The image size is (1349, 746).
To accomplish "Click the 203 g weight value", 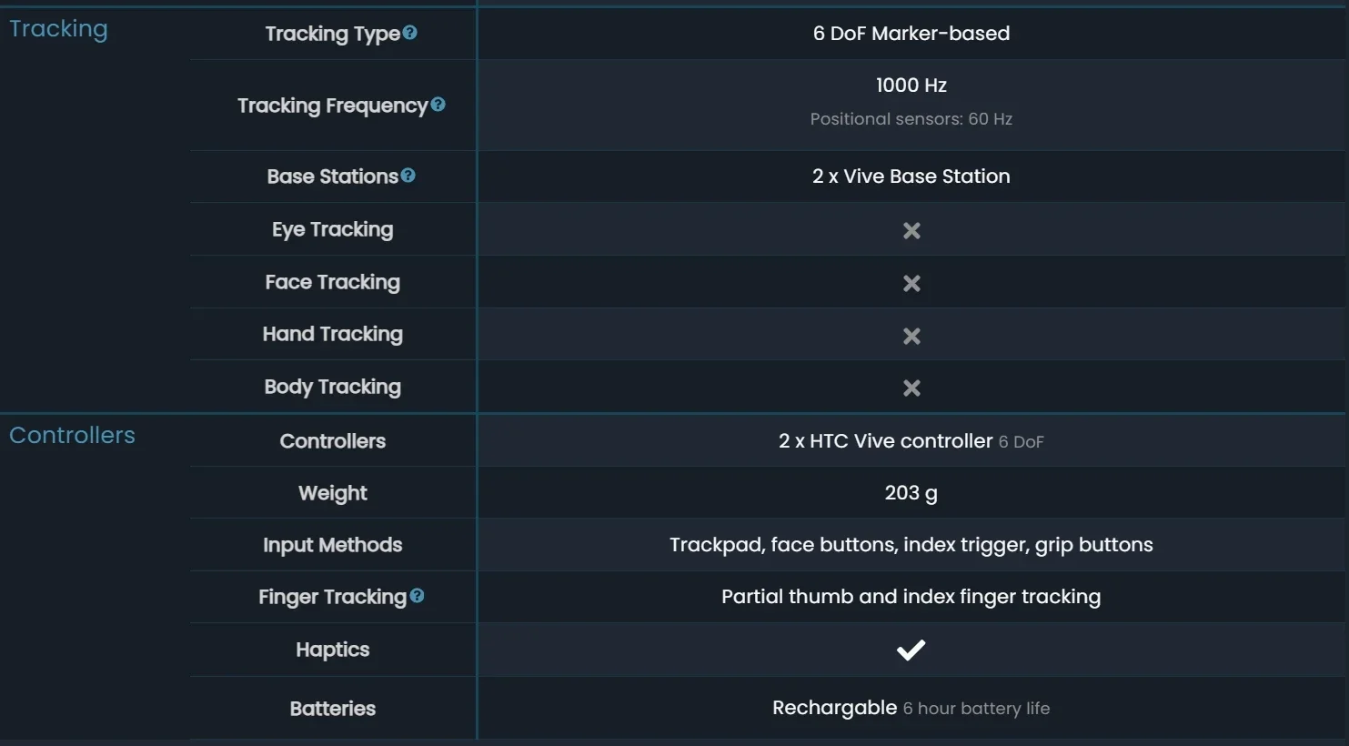I will point(911,493).
